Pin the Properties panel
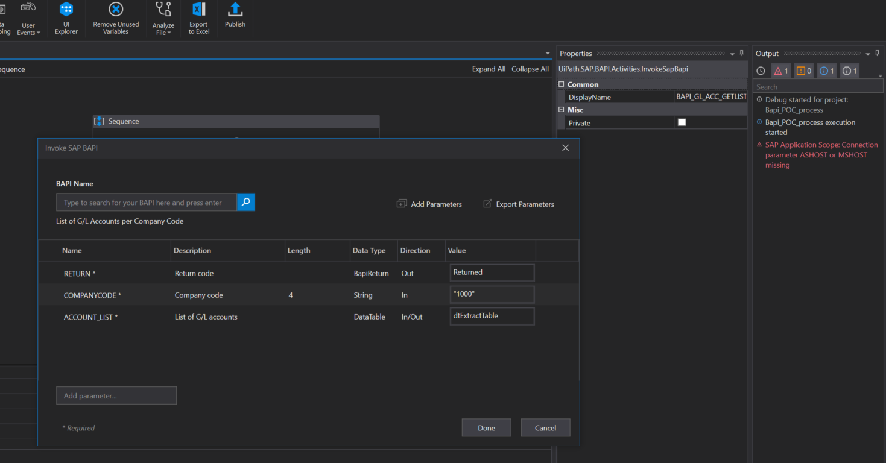The width and height of the screenshot is (886, 463). [x=742, y=54]
